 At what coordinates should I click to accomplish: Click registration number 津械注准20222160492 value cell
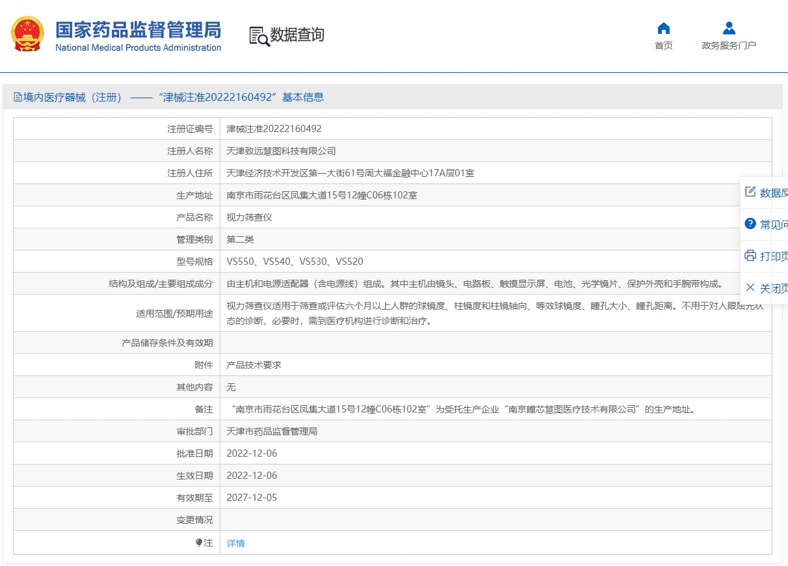[274, 129]
